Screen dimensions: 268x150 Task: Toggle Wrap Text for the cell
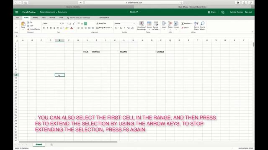pos(101,23)
